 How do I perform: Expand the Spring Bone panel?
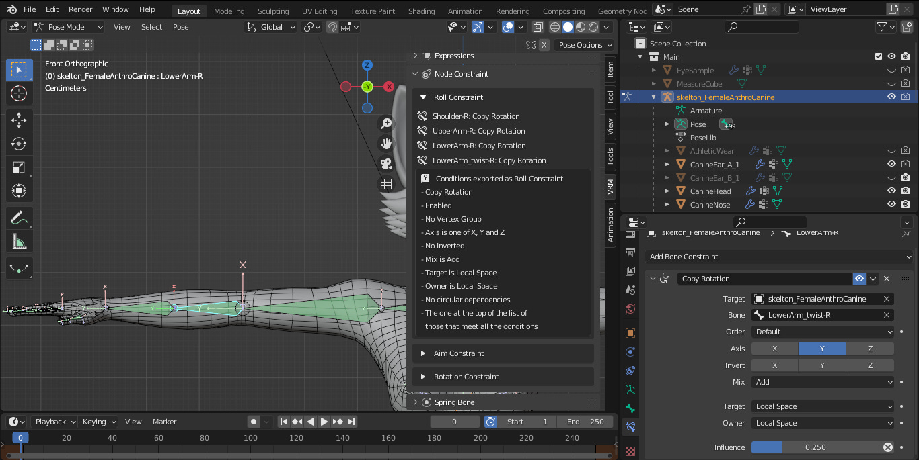point(454,402)
